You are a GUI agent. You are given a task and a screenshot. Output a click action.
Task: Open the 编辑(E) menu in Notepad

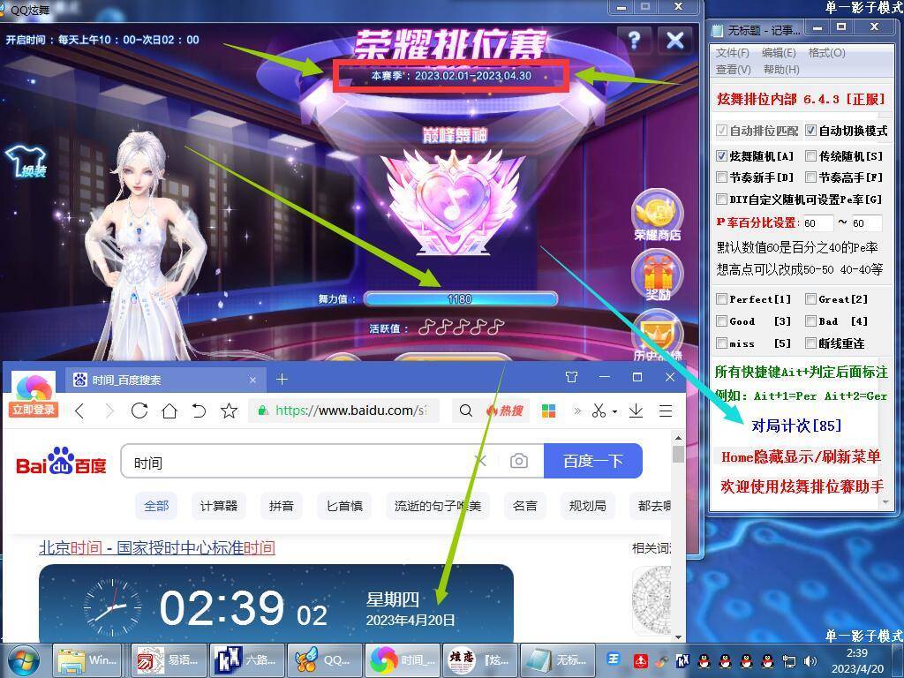[x=779, y=53]
